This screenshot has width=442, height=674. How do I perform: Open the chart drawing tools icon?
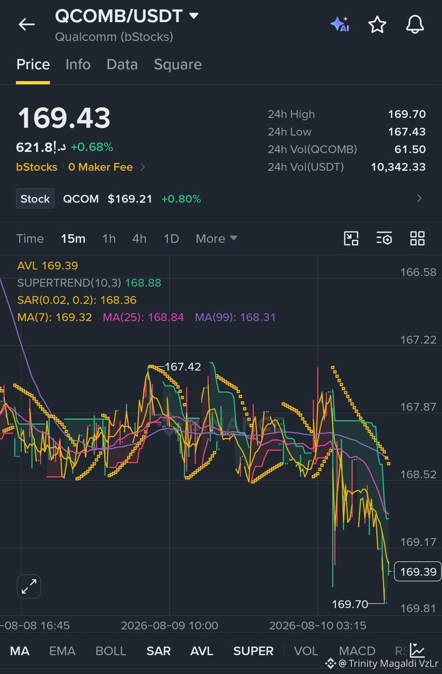351,238
